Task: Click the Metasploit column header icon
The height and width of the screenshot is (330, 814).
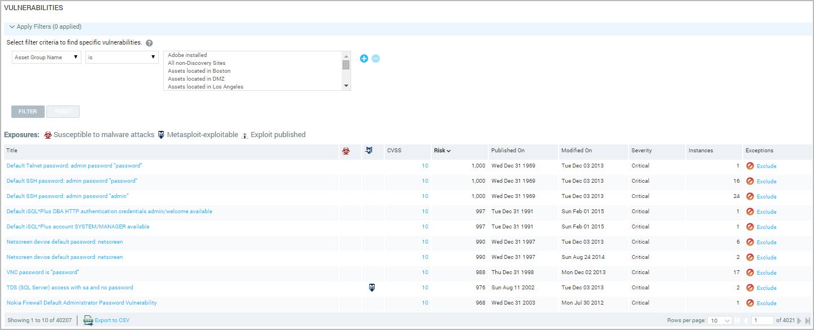Action: pos(369,151)
